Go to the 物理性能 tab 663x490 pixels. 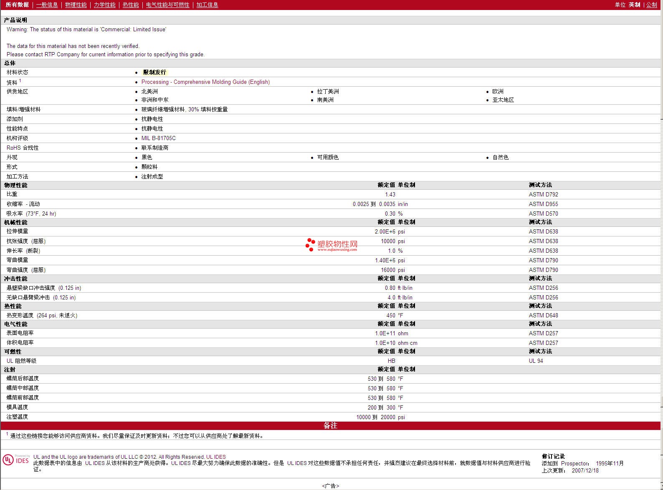[76, 5]
